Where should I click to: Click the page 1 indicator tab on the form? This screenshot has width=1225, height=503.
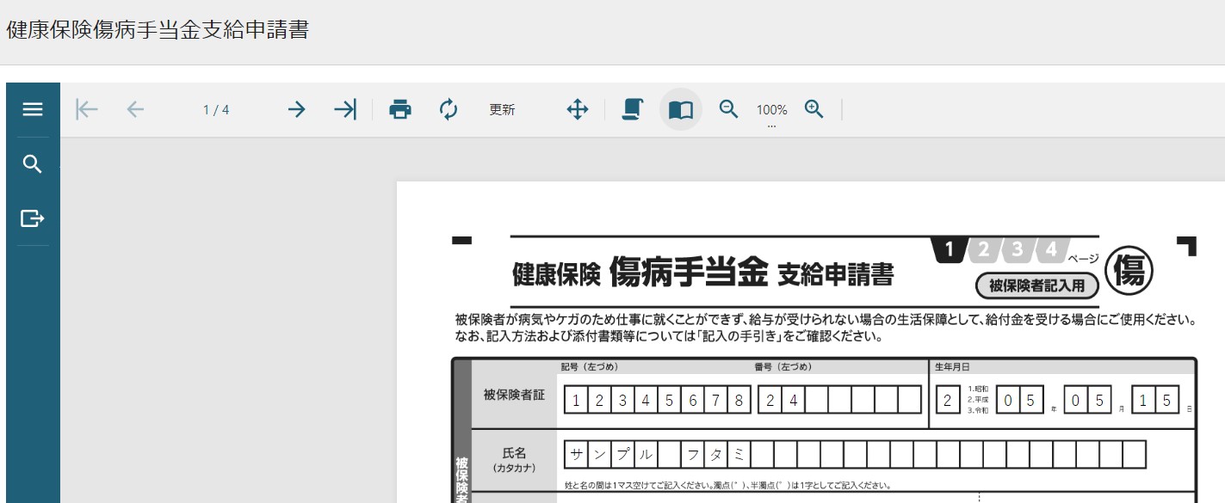click(x=950, y=249)
